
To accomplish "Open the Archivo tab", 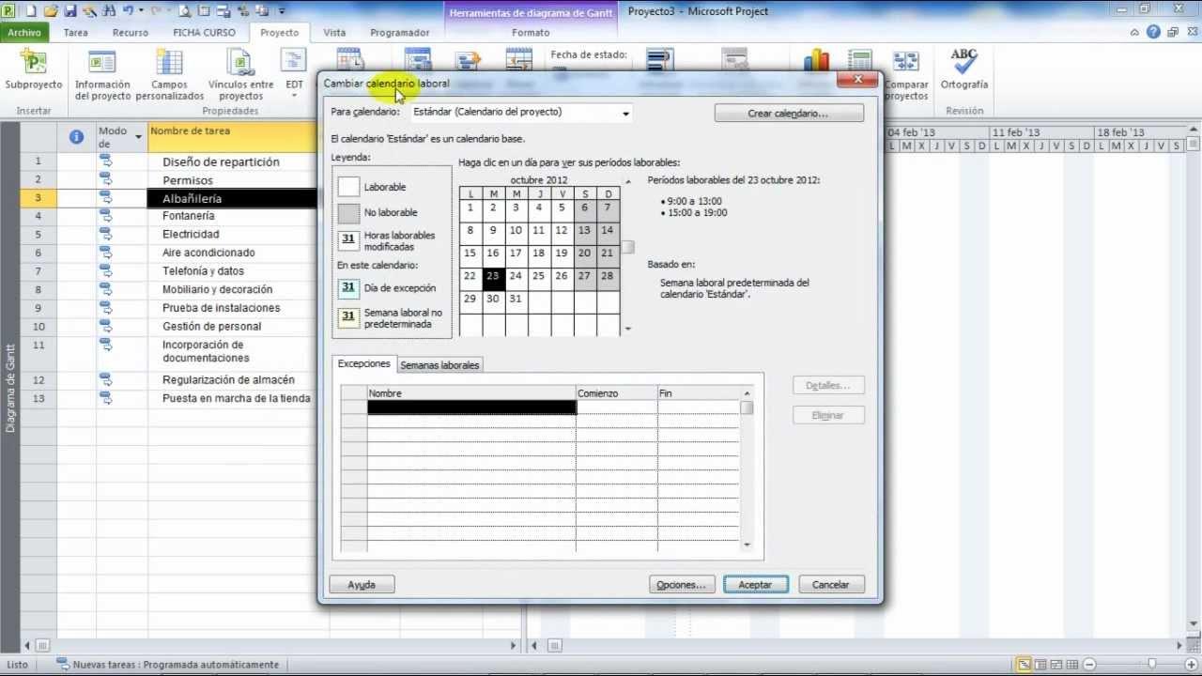I will pyautogui.click(x=25, y=32).
